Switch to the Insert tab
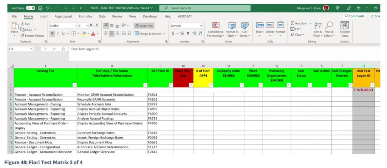Image resolution: width=387 pixels, height=168 pixels. point(44,16)
